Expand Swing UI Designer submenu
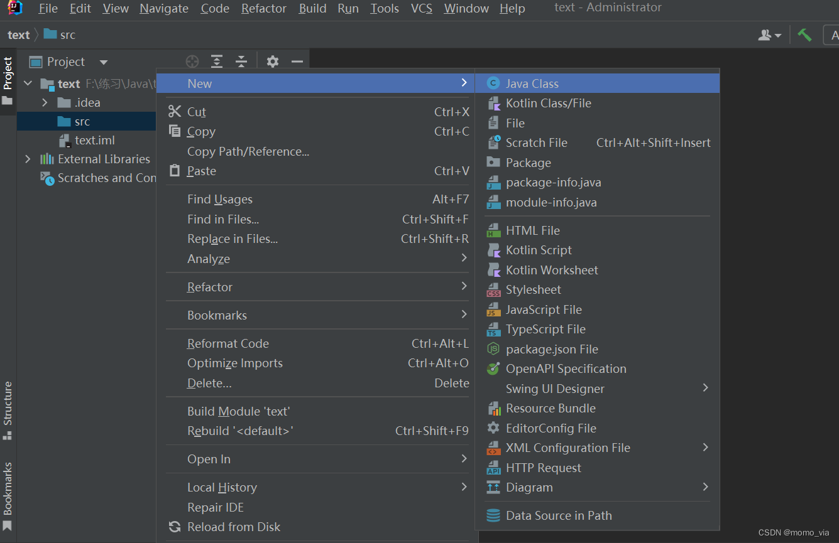 coord(597,389)
